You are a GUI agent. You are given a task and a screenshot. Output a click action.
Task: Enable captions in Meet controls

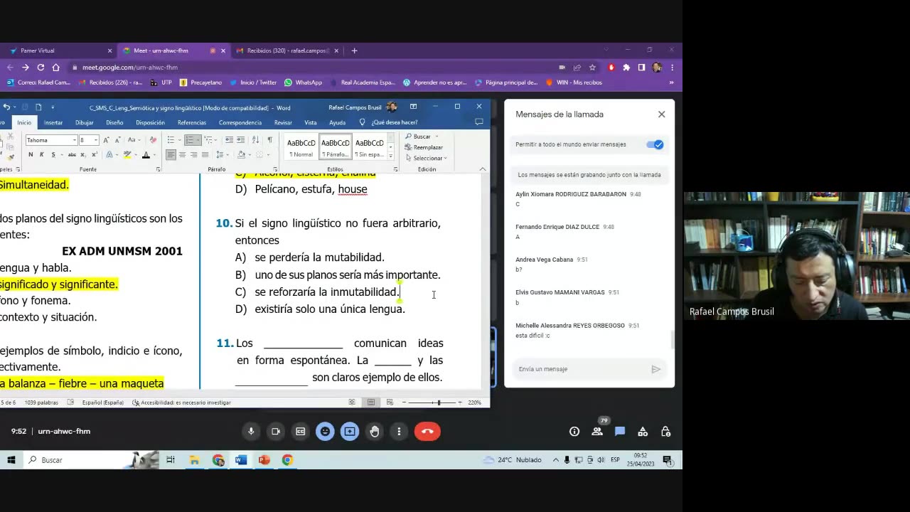tap(300, 431)
